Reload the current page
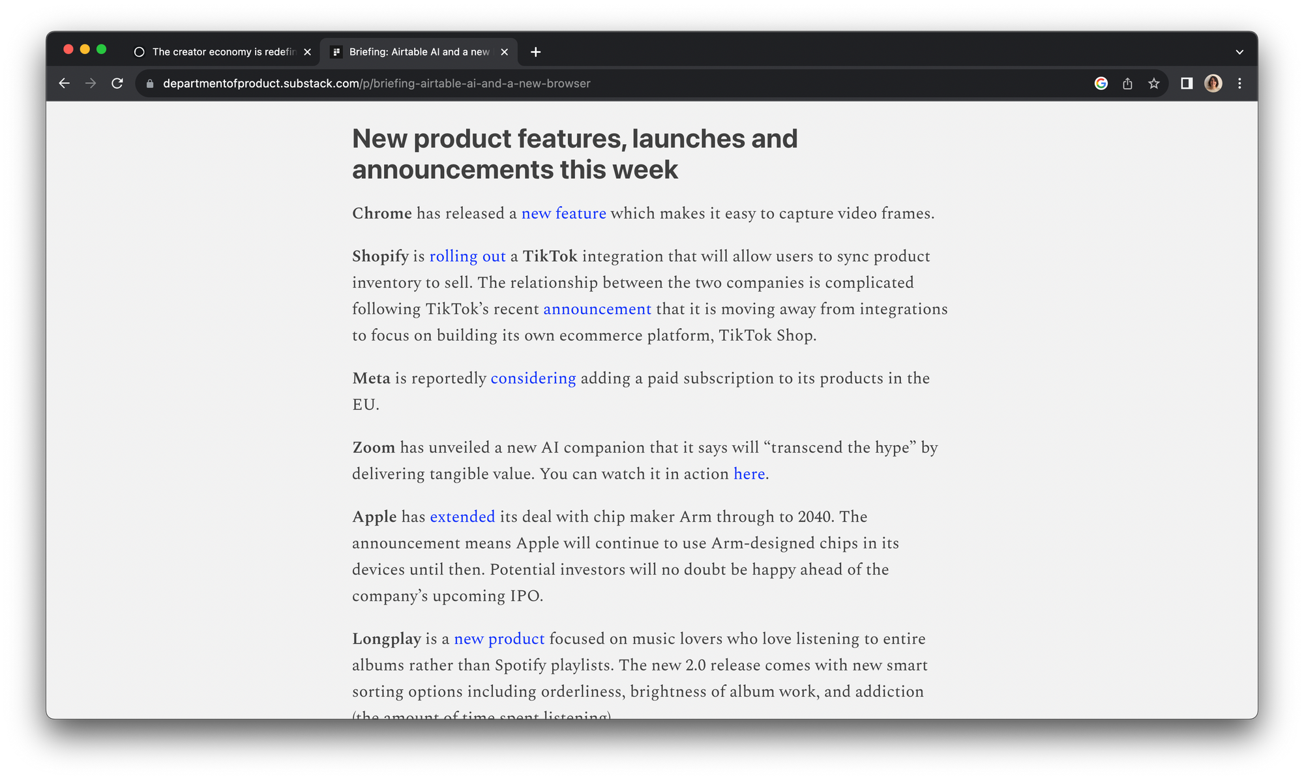Viewport: 1304px width, 780px height. [x=117, y=83]
